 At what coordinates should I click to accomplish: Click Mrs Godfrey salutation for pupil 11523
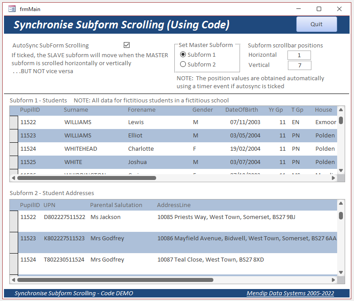pyautogui.click(x=107, y=238)
